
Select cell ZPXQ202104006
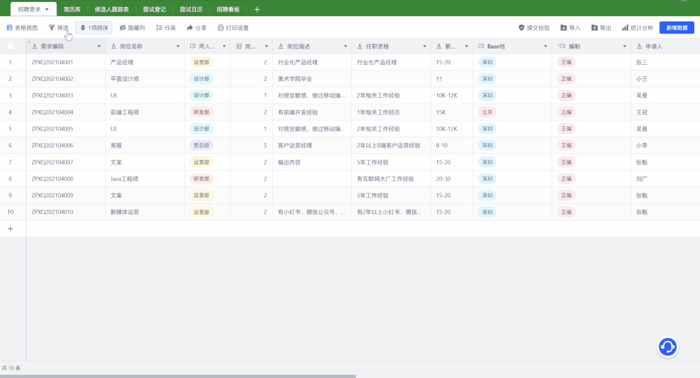coord(65,146)
